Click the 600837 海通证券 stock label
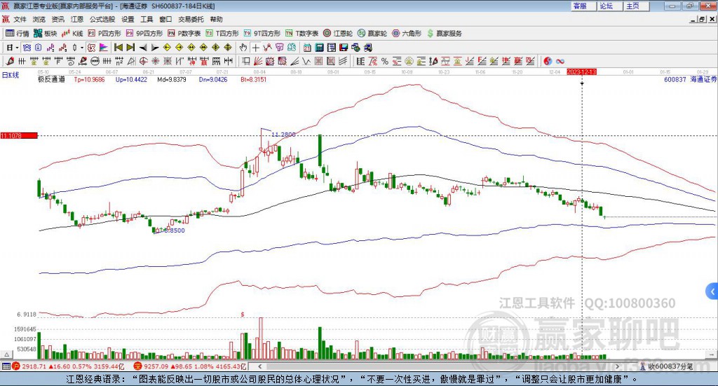718x386 pixels. tap(690, 80)
